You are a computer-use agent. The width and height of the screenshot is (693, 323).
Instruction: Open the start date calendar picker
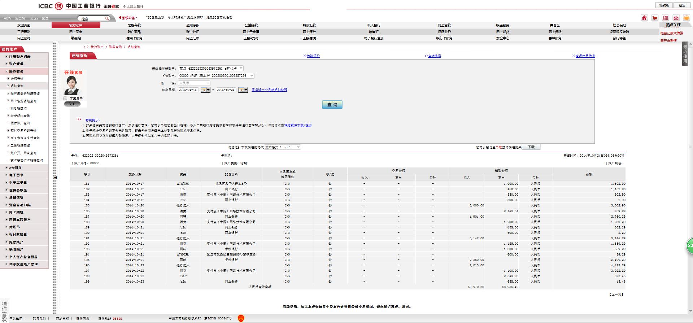click(x=205, y=90)
